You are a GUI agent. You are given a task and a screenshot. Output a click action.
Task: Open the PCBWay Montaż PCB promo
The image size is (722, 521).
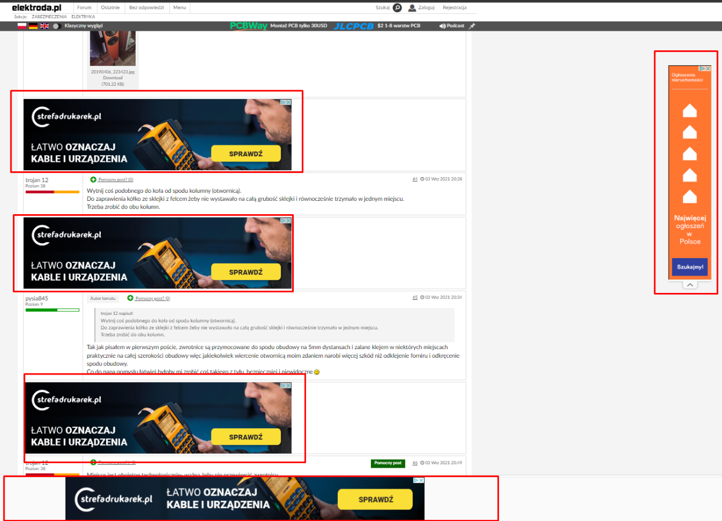(279, 26)
